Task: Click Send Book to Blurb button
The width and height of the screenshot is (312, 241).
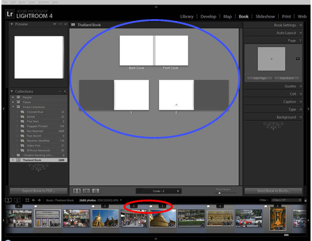Action: pyautogui.click(x=273, y=191)
